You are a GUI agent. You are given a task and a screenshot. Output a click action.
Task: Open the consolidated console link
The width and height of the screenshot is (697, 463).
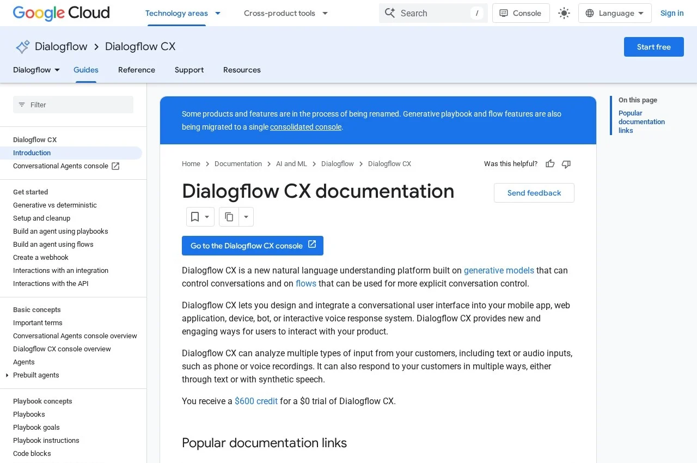[305, 127]
